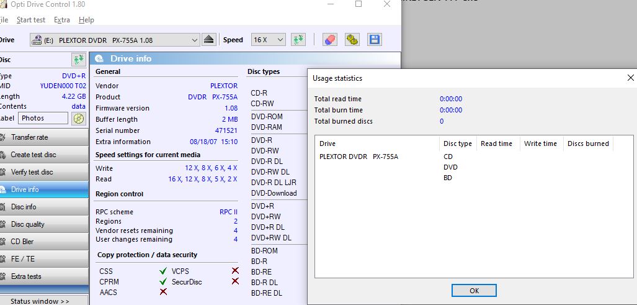Click the MID value YUDEN000 T02
Viewport: 637px width, 305px height.
pos(63,86)
